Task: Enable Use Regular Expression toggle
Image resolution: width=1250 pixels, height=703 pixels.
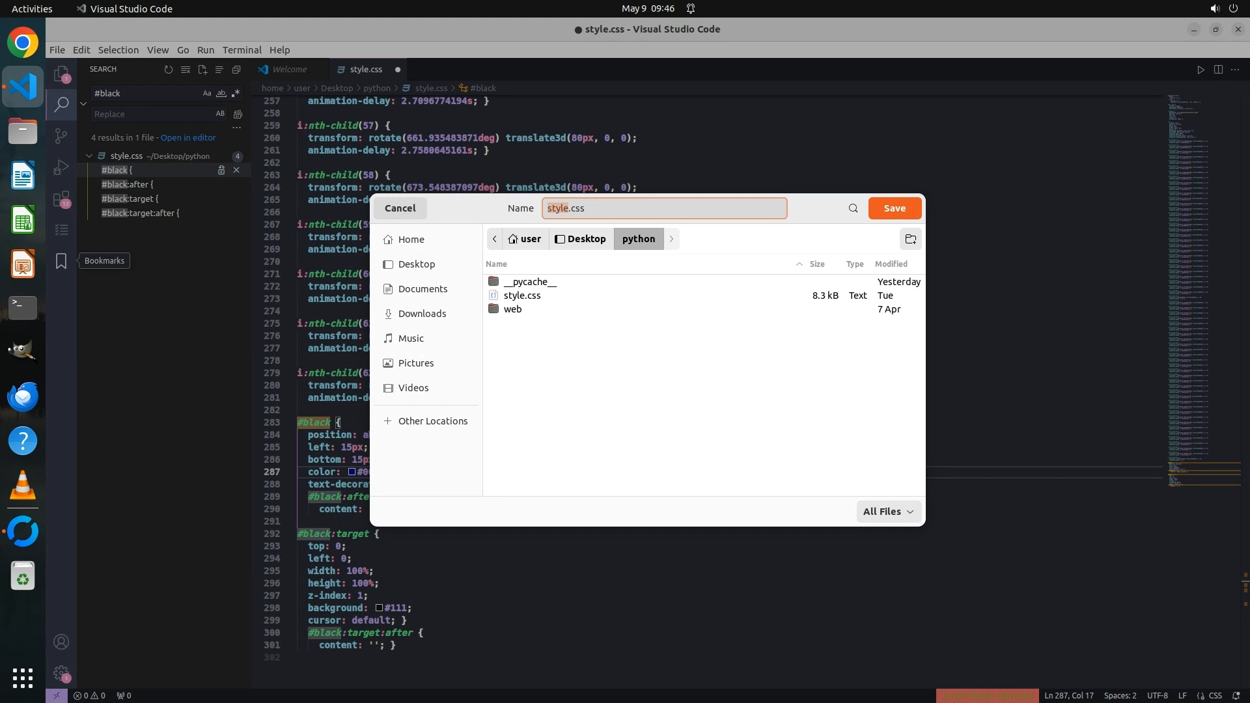Action: (x=236, y=93)
